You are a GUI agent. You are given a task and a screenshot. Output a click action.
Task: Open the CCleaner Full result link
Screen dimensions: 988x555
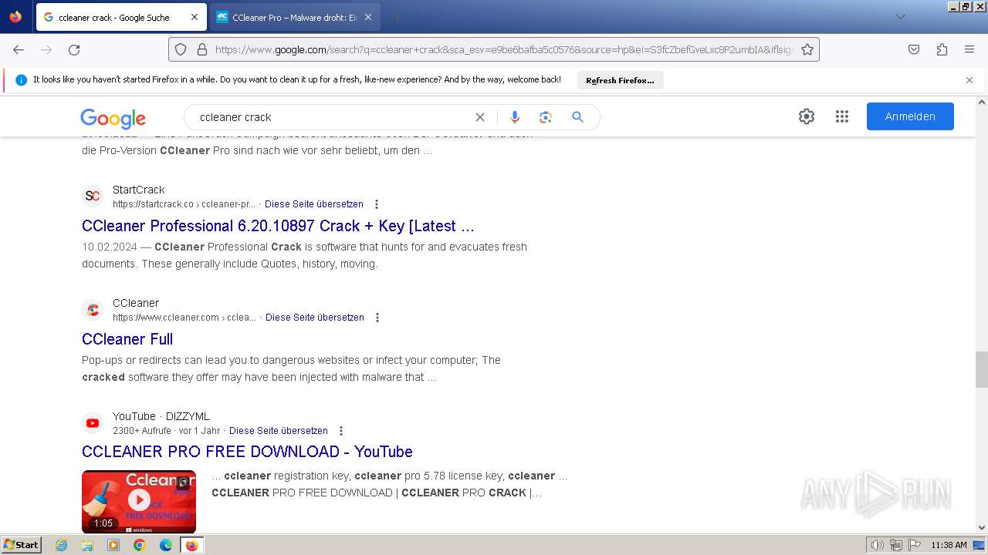[127, 339]
